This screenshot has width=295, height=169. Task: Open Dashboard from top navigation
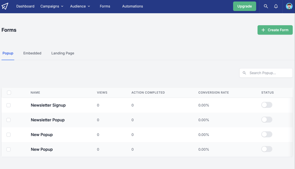[25, 6]
